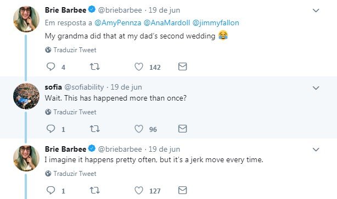The width and height of the screenshot is (337, 199).
Task: Share sofia's tweet via message envelope
Action: point(182,129)
